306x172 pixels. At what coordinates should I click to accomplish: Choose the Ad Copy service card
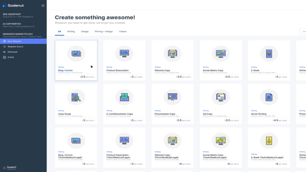221,103
